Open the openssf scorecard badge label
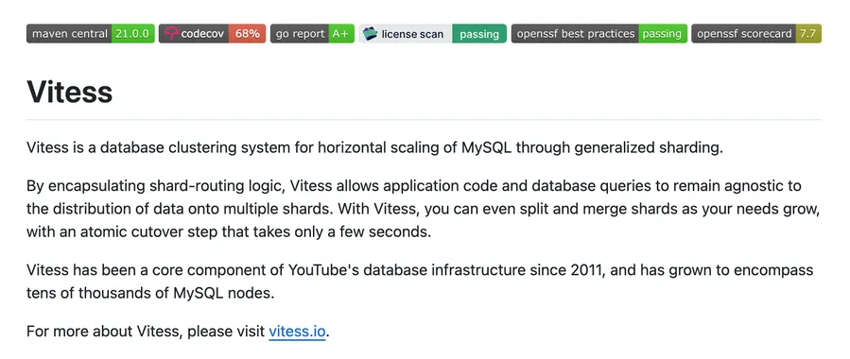This screenshot has height=359, width=850. pyautogui.click(x=744, y=34)
